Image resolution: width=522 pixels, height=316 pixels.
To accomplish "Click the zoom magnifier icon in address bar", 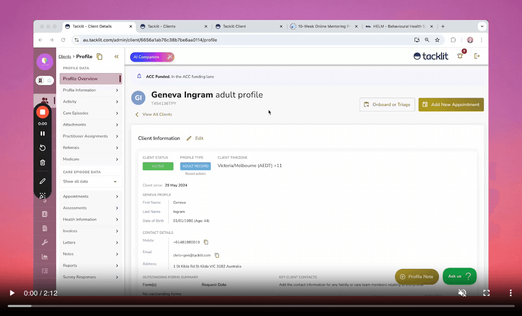I will click(427, 40).
